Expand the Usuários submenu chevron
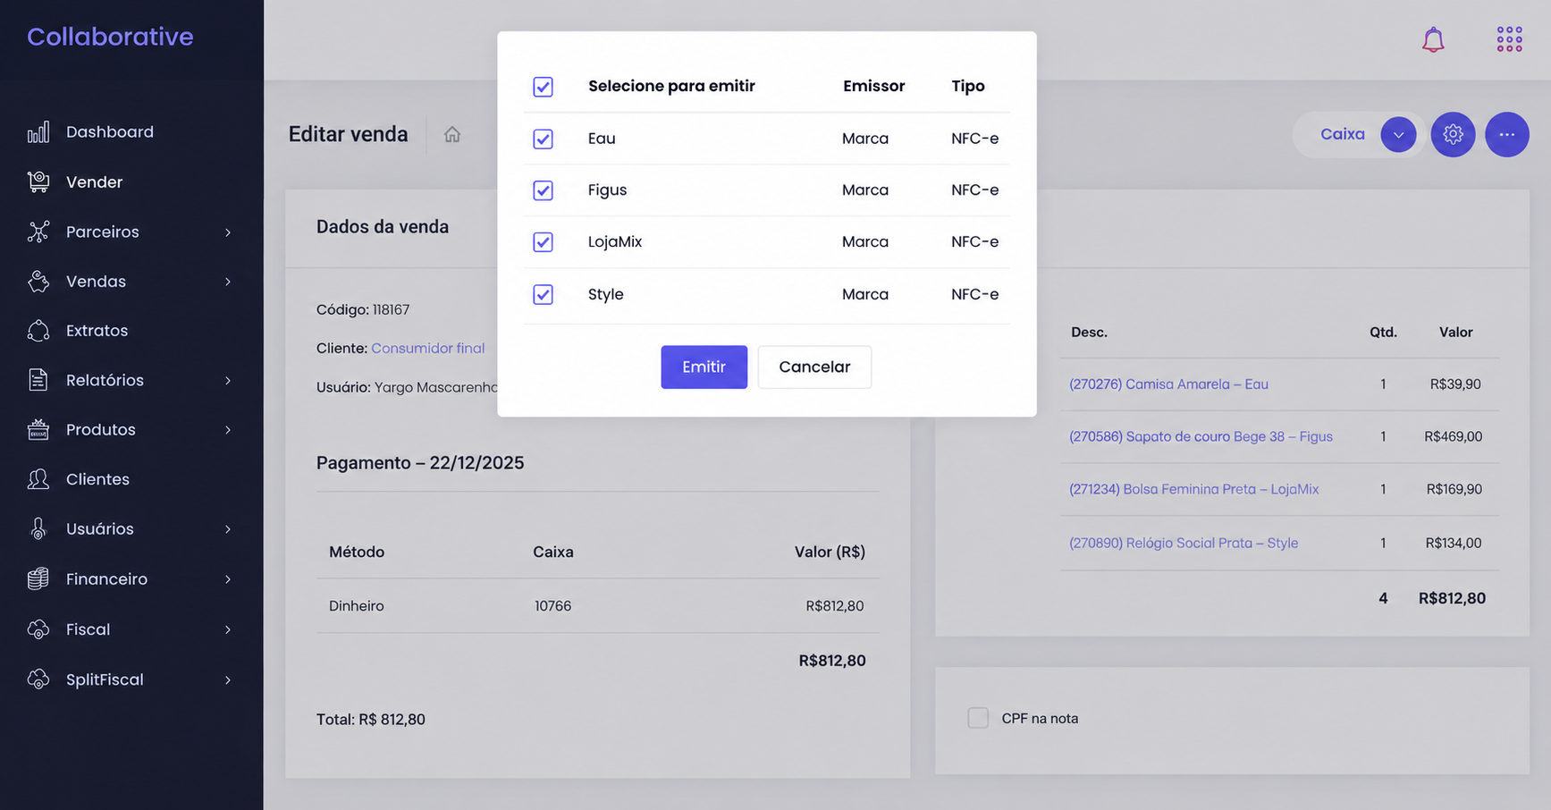This screenshot has width=1551, height=810. (228, 529)
